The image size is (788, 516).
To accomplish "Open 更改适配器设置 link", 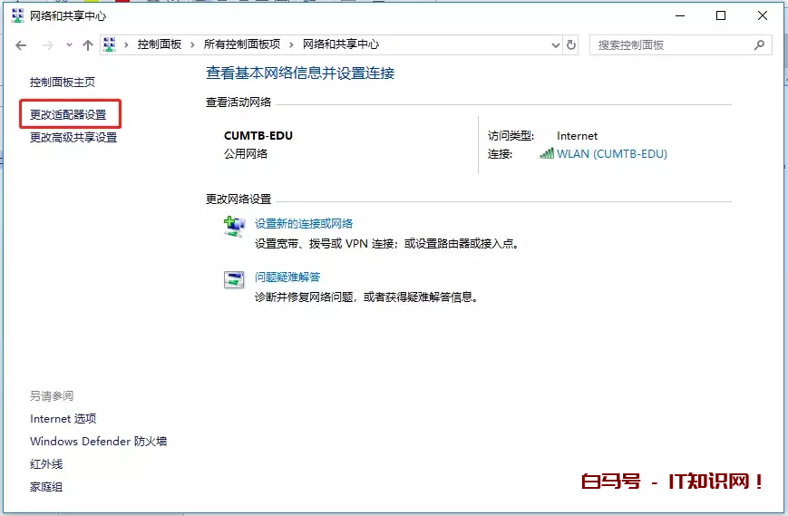I will click(x=68, y=115).
